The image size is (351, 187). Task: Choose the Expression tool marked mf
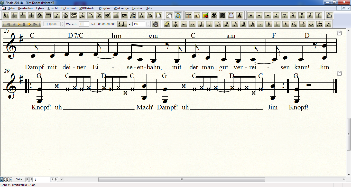[x=107, y=15]
